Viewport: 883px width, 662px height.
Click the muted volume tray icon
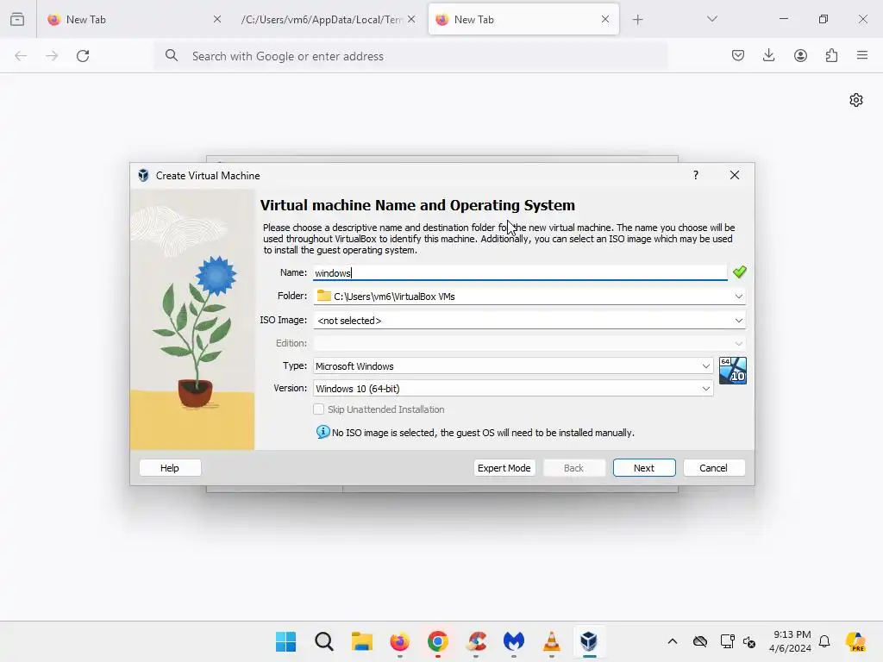749,641
